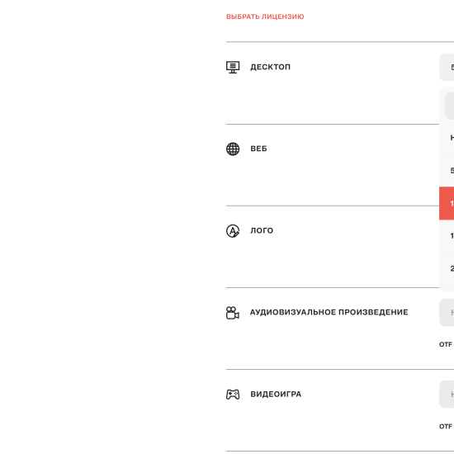Choose the first option starting with Н in list
This screenshot has height=454, width=454.
(447, 138)
